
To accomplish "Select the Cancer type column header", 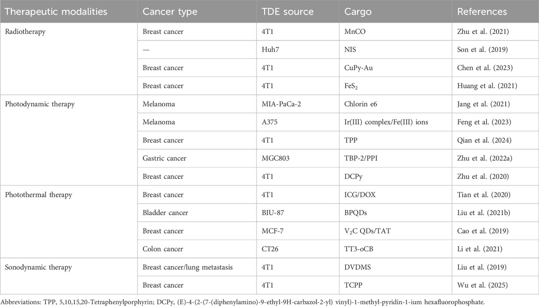I will coord(170,12).
